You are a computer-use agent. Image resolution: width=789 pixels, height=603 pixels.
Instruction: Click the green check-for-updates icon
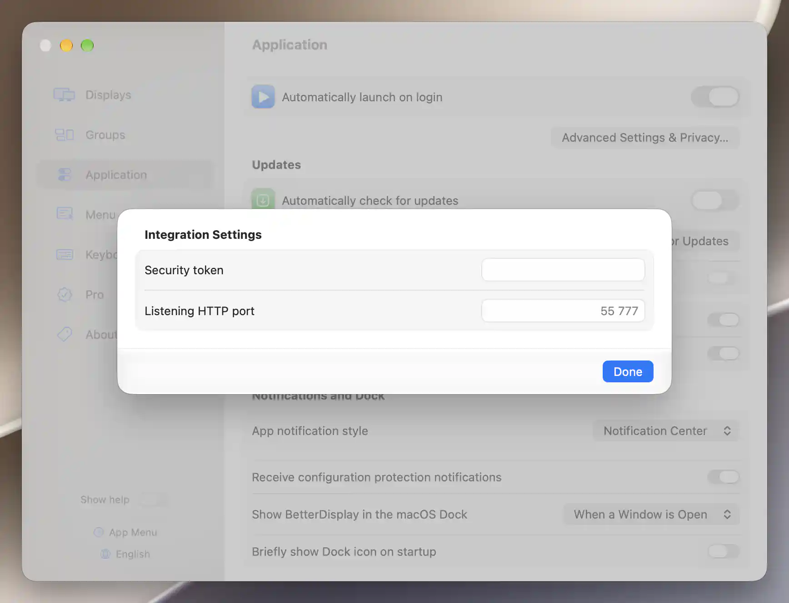(263, 199)
